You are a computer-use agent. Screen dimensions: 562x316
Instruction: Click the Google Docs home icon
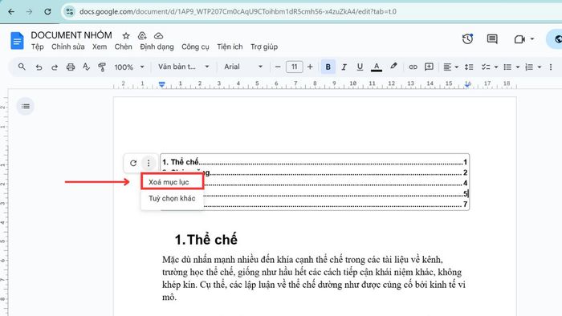click(17, 40)
